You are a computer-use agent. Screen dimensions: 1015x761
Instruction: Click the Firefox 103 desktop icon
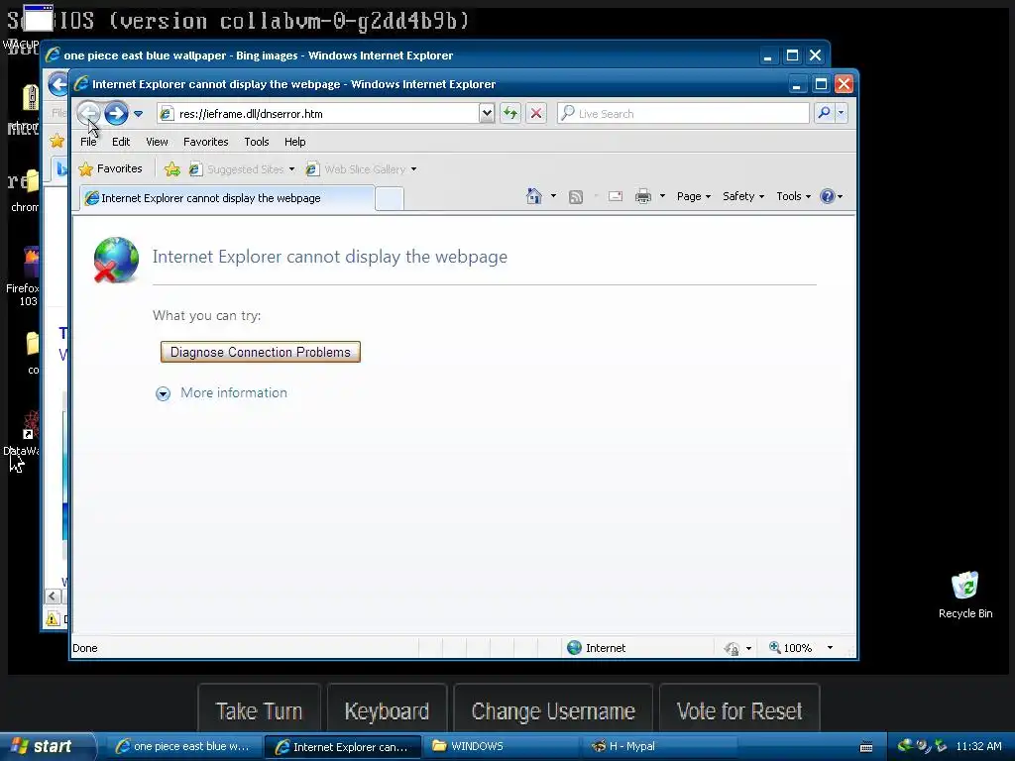click(24, 276)
